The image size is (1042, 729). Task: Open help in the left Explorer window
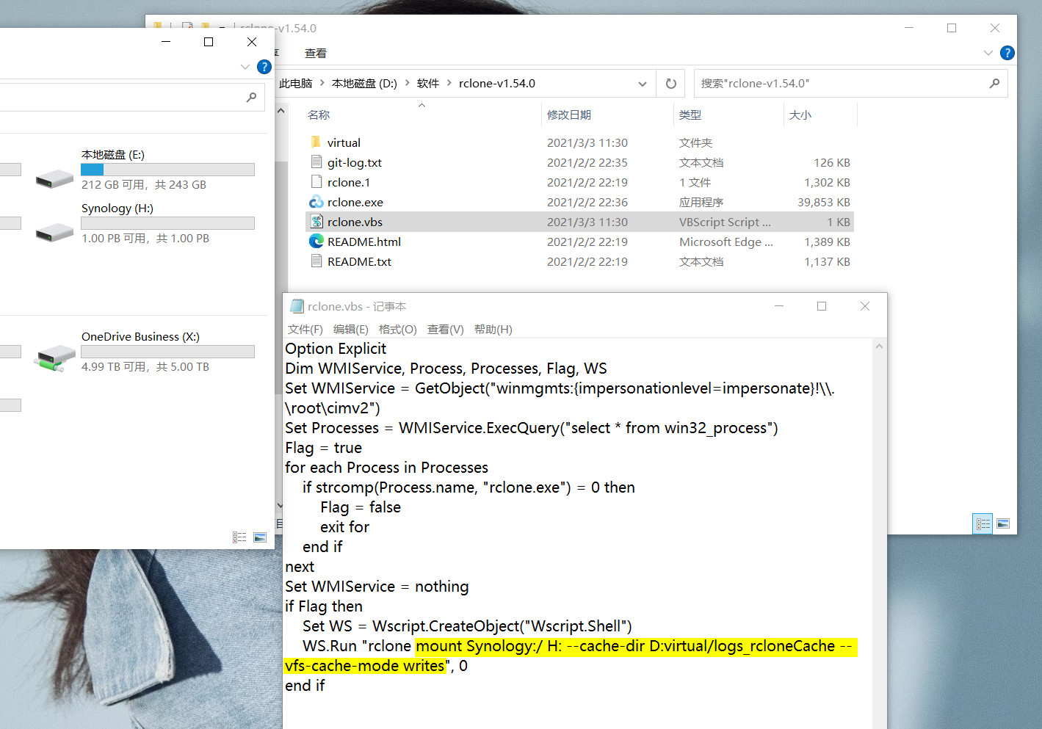(264, 67)
